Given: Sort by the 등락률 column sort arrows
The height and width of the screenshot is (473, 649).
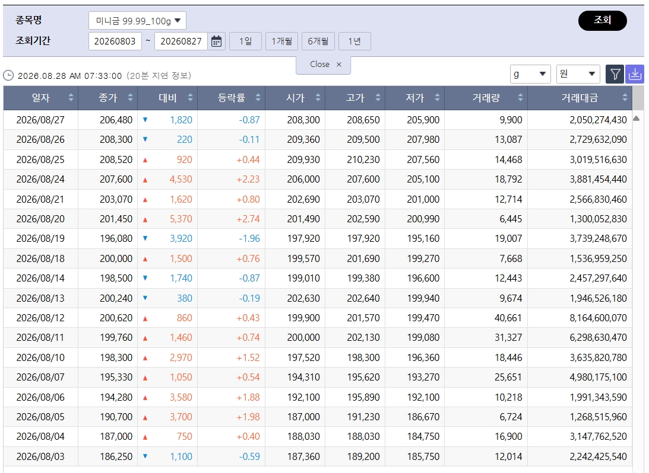Looking at the screenshot, I should click(x=258, y=97).
